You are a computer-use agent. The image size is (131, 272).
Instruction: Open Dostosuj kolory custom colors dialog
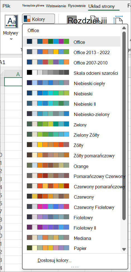pyautogui.click(x=55, y=260)
